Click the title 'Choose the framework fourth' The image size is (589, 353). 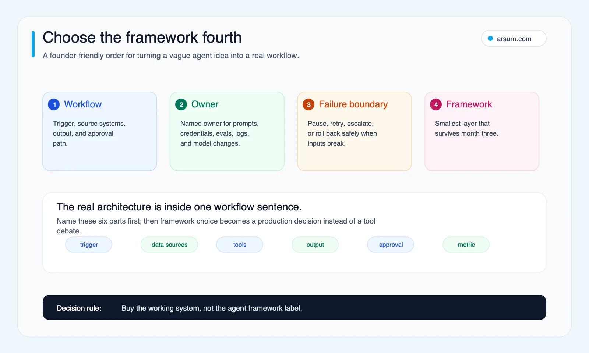pos(142,38)
